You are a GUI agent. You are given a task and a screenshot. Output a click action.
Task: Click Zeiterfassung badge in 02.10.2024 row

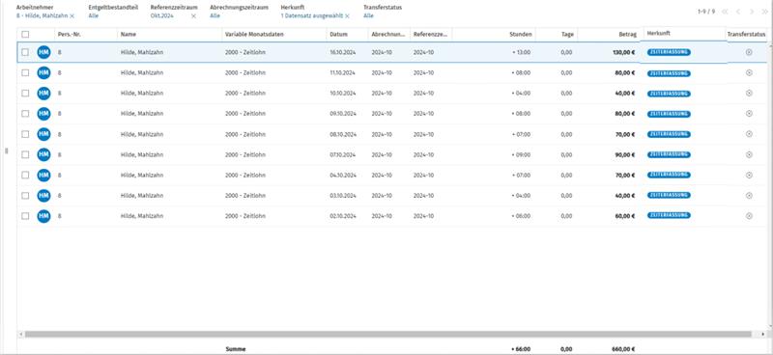(x=669, y=215)
